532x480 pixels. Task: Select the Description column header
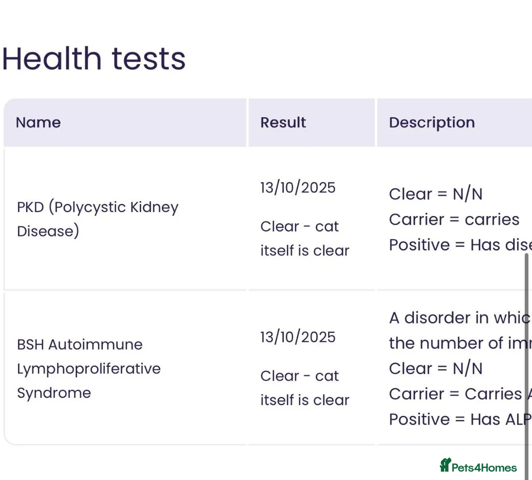(x=432, y=123)
